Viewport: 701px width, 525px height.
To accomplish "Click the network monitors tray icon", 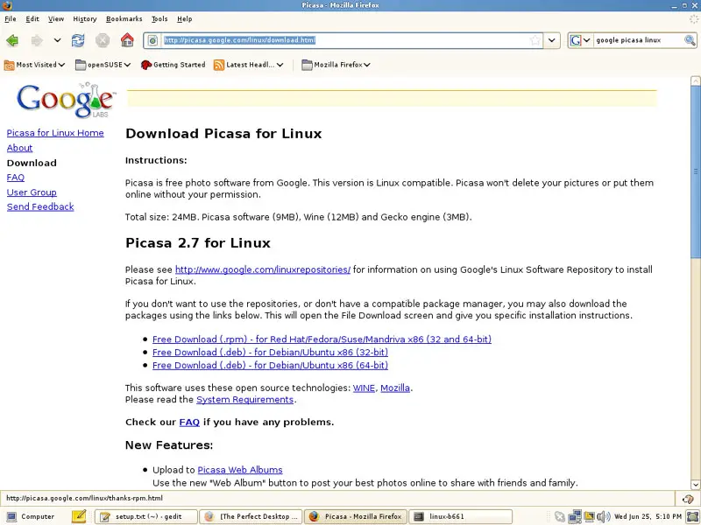I will 575,516.
